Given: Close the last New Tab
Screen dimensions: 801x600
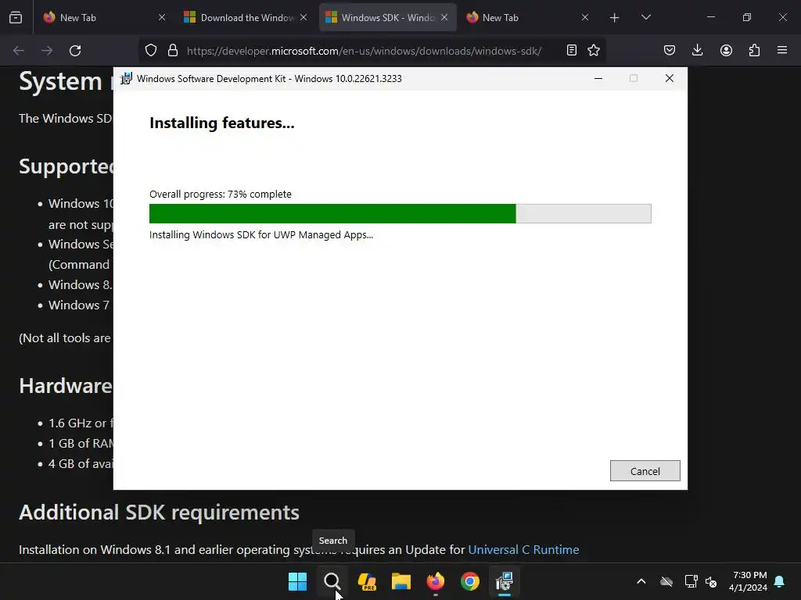Looking at the screenshot, I should [585, 17].
